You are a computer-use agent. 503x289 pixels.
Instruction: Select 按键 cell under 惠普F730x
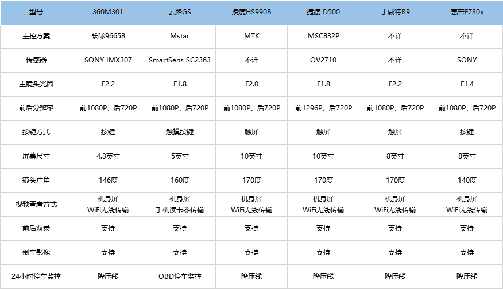tap(467, 132)
